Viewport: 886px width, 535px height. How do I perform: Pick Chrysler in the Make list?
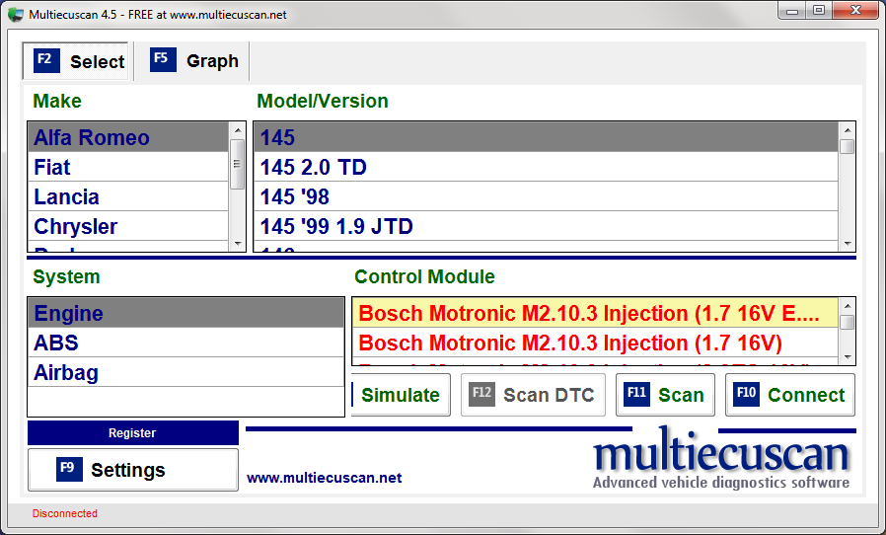pos(127,226)
